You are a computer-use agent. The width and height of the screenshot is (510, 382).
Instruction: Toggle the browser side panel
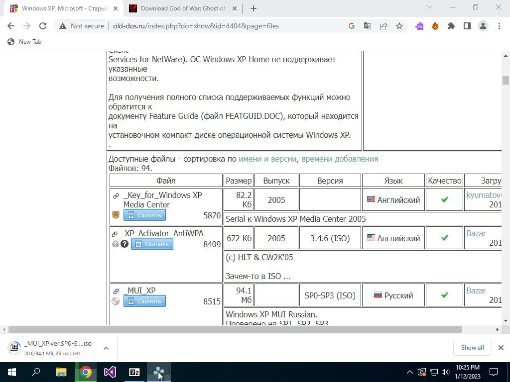point(467,26)
